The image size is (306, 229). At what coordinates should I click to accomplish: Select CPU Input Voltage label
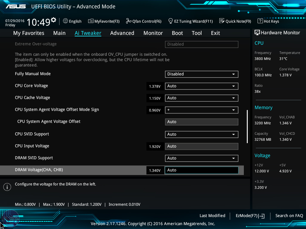pos(32,146)
